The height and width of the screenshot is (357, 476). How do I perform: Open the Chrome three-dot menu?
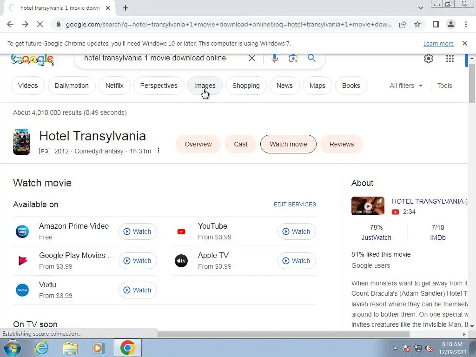pos(466,24)
